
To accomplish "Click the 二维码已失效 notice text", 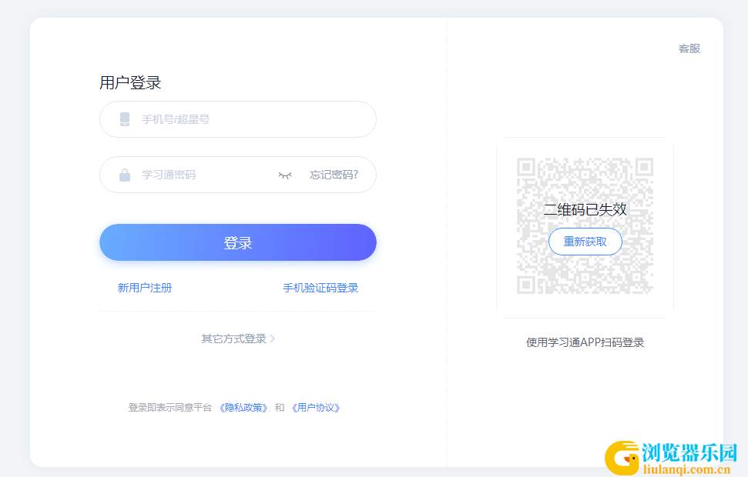I will (585, 209).
